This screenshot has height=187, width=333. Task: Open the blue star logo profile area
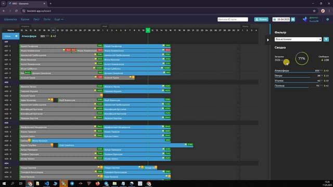click(305, 19)
